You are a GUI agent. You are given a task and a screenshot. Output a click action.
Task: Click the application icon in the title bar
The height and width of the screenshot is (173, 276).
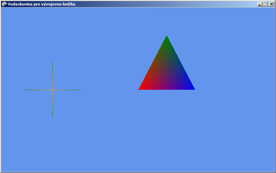(4, 4)
